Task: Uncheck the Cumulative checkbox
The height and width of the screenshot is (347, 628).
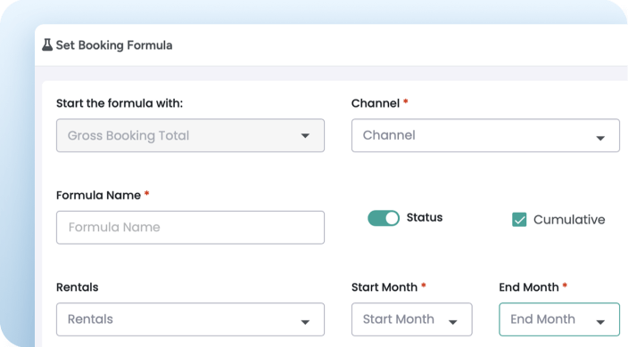Action: point(519,220)
